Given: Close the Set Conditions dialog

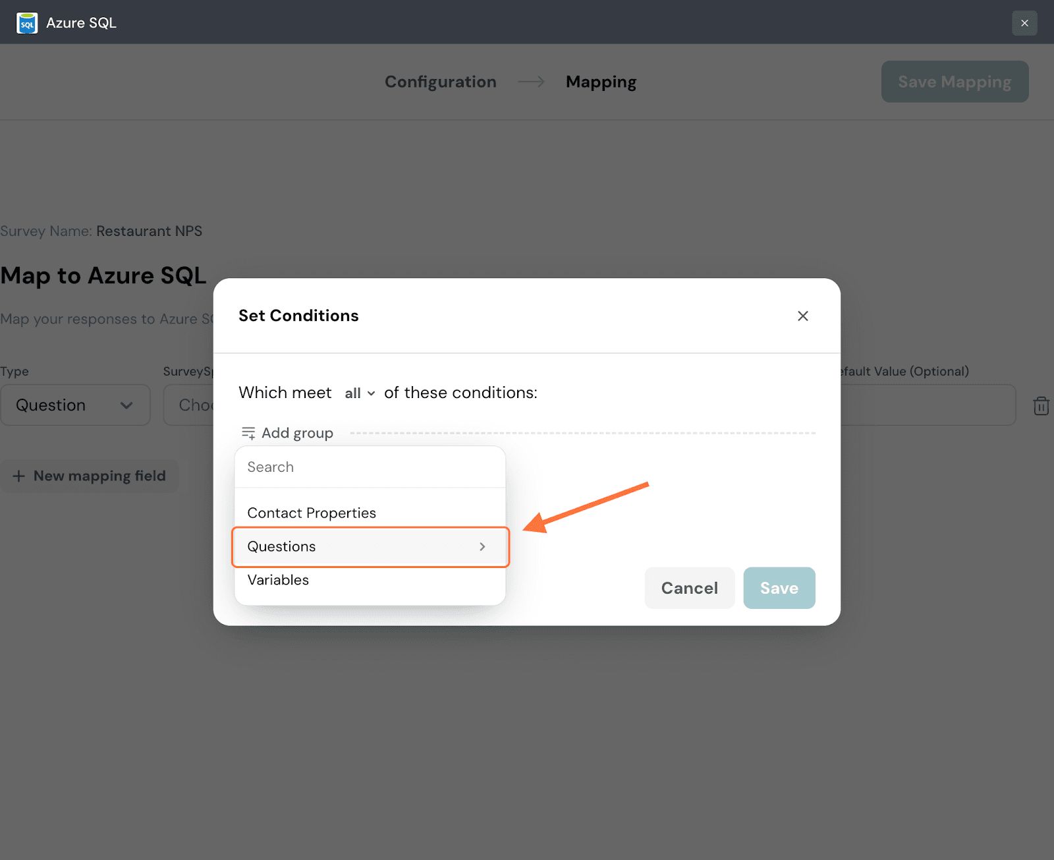Looking at the screenshot, I should click(x=802, y=316).
